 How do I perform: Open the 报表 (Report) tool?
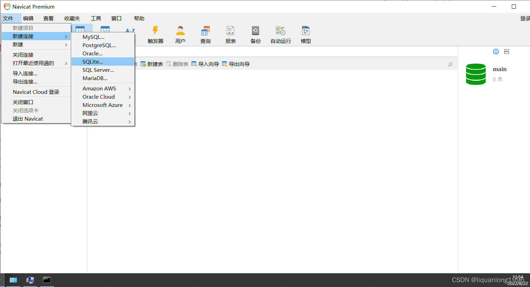(x=230, y=34)
